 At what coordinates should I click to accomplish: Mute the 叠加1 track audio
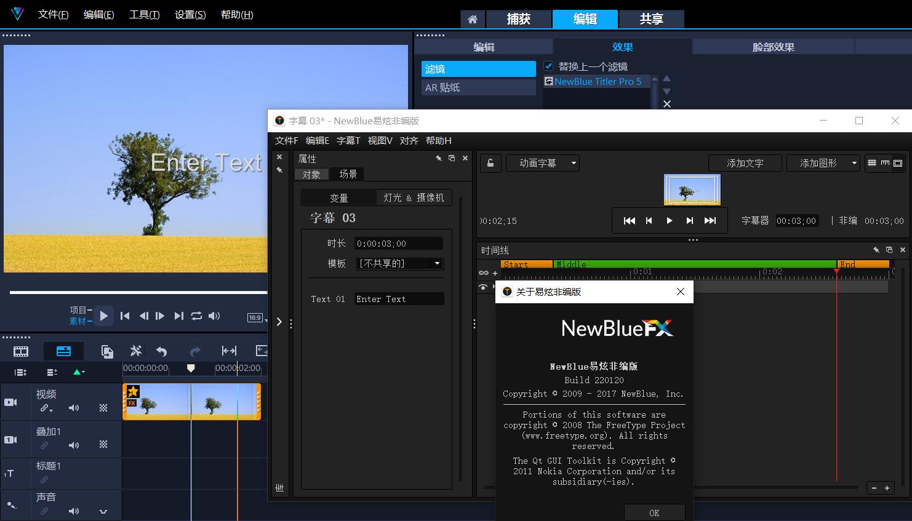pyautogui.click(x=74, y=445)
